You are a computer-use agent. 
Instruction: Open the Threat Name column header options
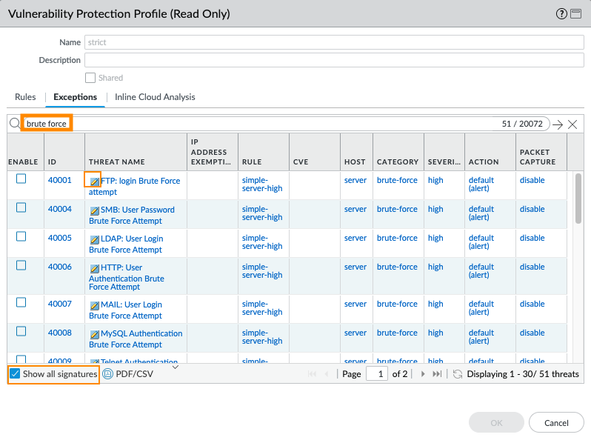pos(136,161)
